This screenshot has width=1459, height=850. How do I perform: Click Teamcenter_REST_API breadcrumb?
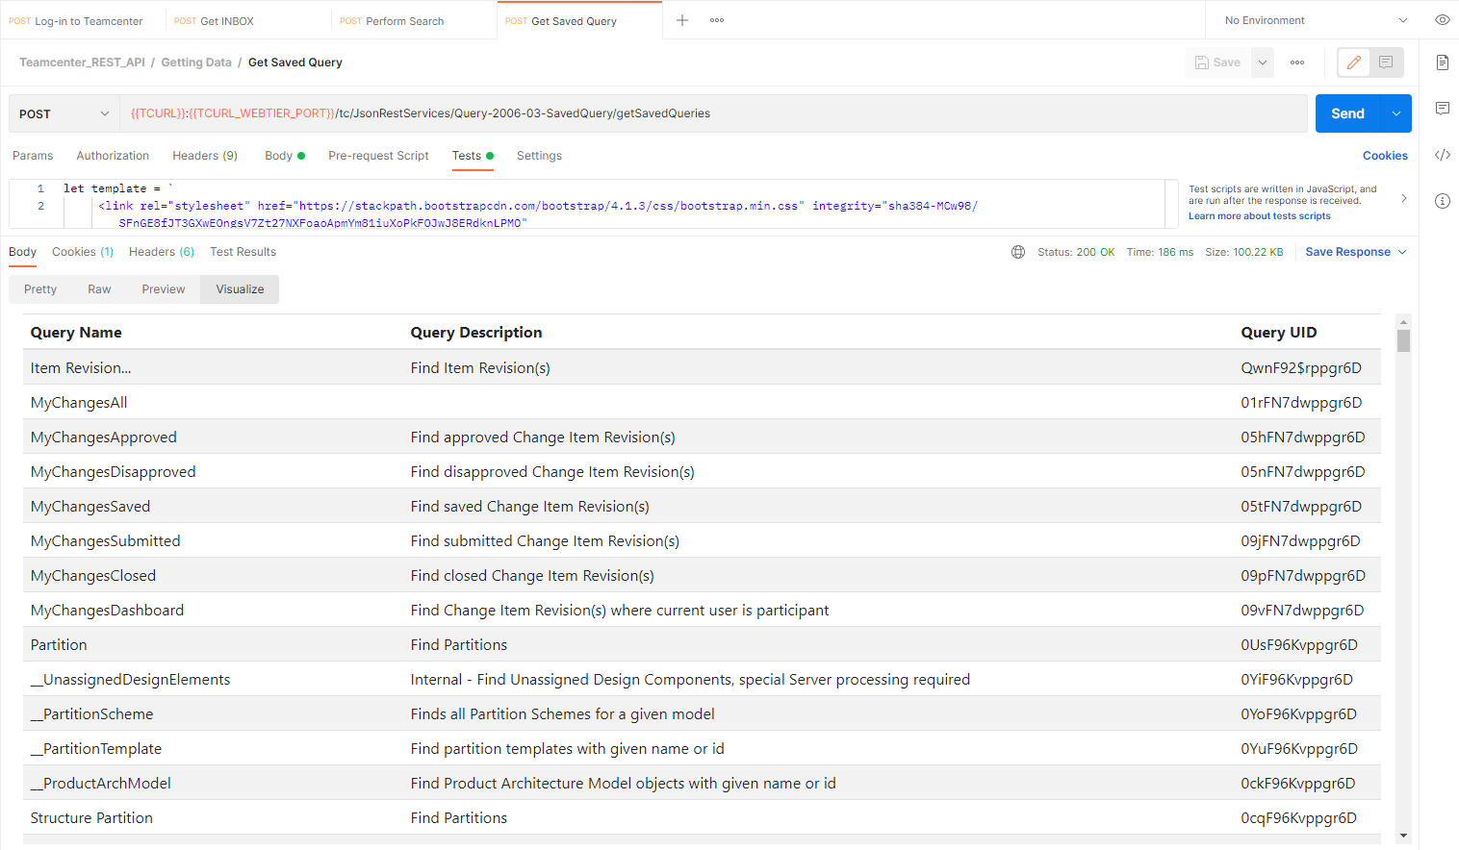pos(82,62)
